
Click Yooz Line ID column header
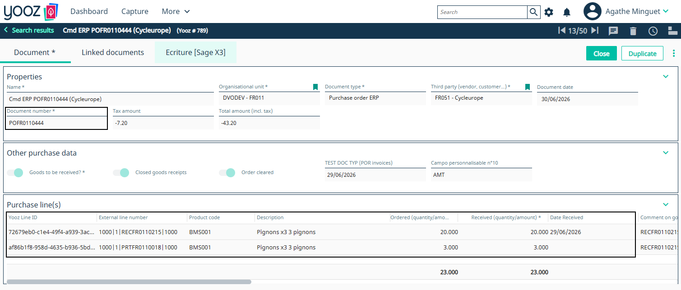click(x=52, y=217)
